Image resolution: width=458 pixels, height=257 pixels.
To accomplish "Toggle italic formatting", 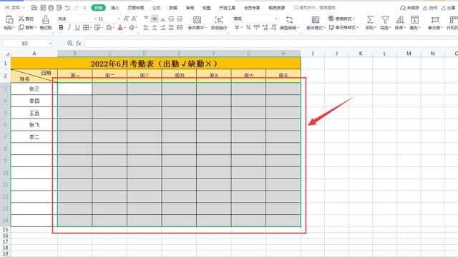I will click(x=69, y=27).
